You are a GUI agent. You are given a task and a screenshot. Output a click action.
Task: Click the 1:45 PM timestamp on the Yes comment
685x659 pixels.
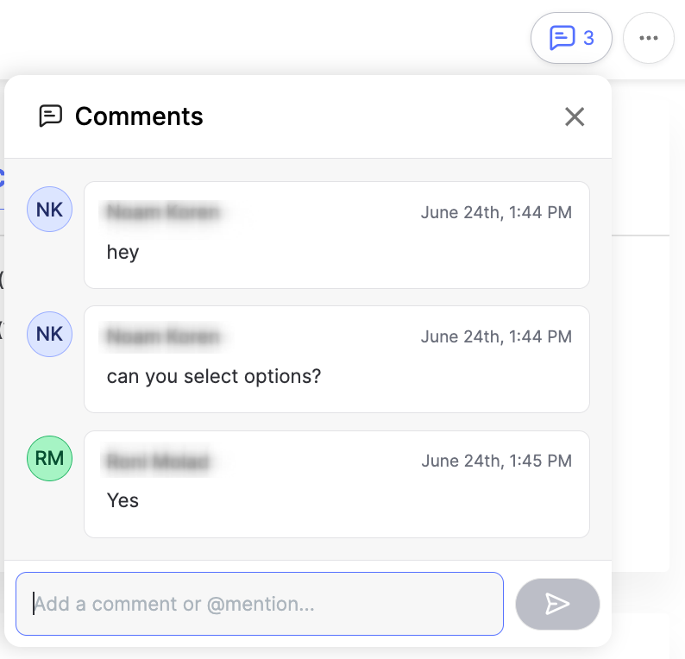(496, 461)
